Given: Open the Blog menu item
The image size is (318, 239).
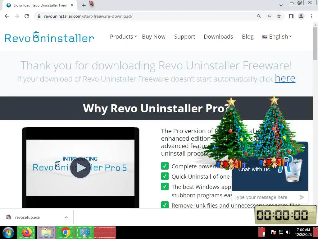Looking at the screenshot, I should (x=248, y=37).
